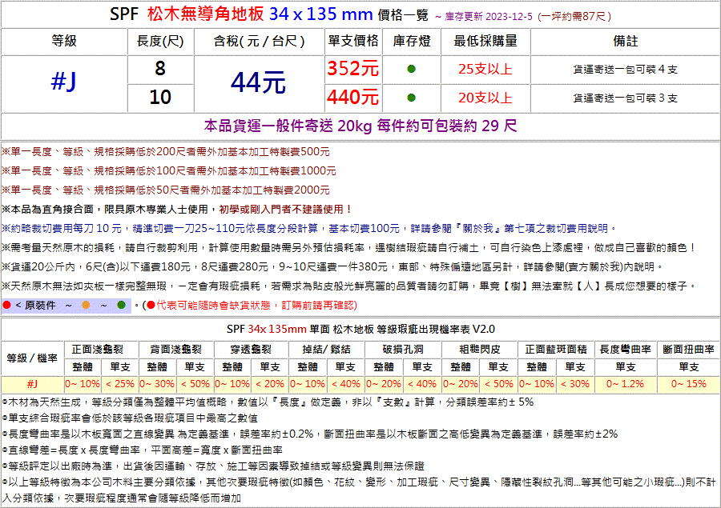
Task: Click the 低於200尺 surcharge 500元 note
Action: coord(166,151)
